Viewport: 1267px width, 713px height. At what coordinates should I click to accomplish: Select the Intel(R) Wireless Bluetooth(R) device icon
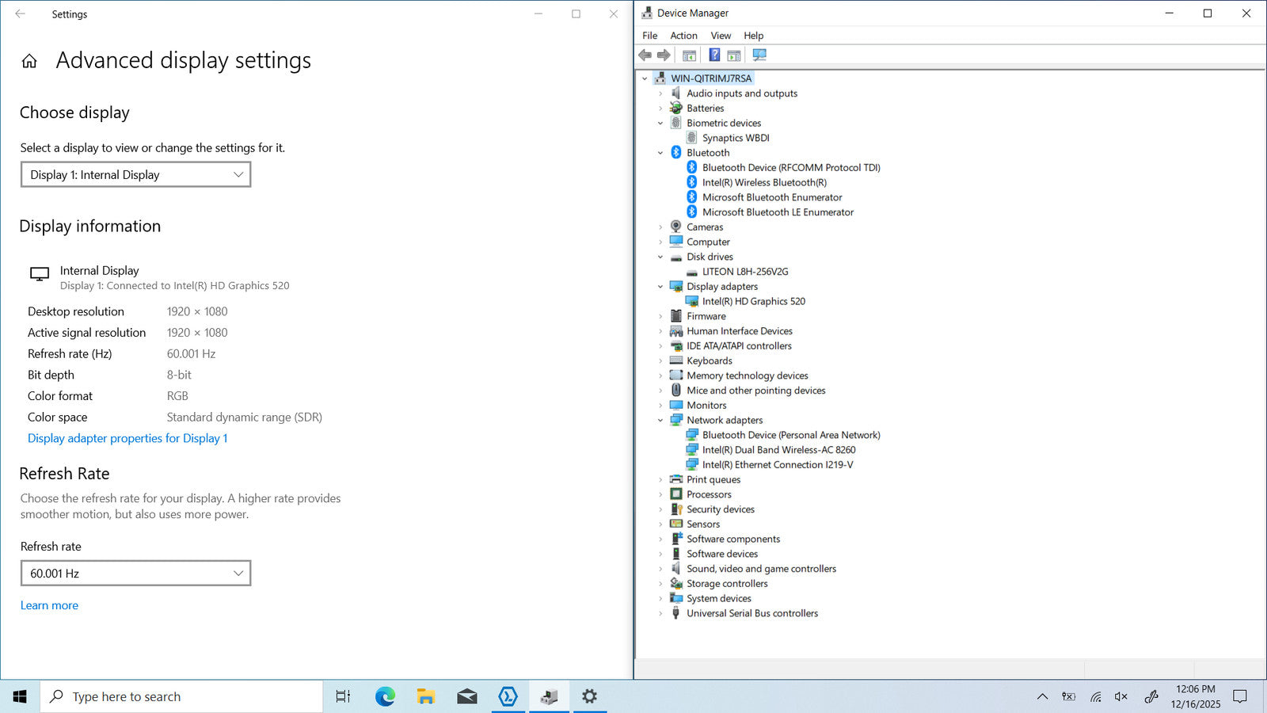pyautogui.click(x=691, y=182)
